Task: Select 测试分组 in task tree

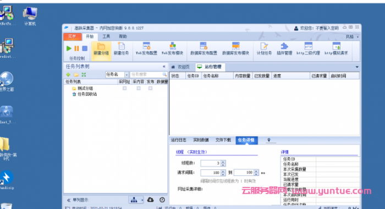Action: (x=85, y=89)
